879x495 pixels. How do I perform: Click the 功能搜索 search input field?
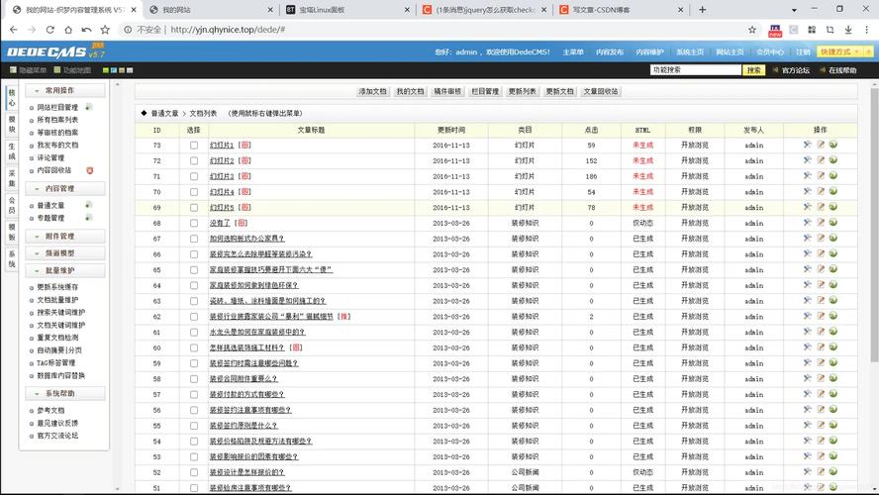(x=695, y=70)
